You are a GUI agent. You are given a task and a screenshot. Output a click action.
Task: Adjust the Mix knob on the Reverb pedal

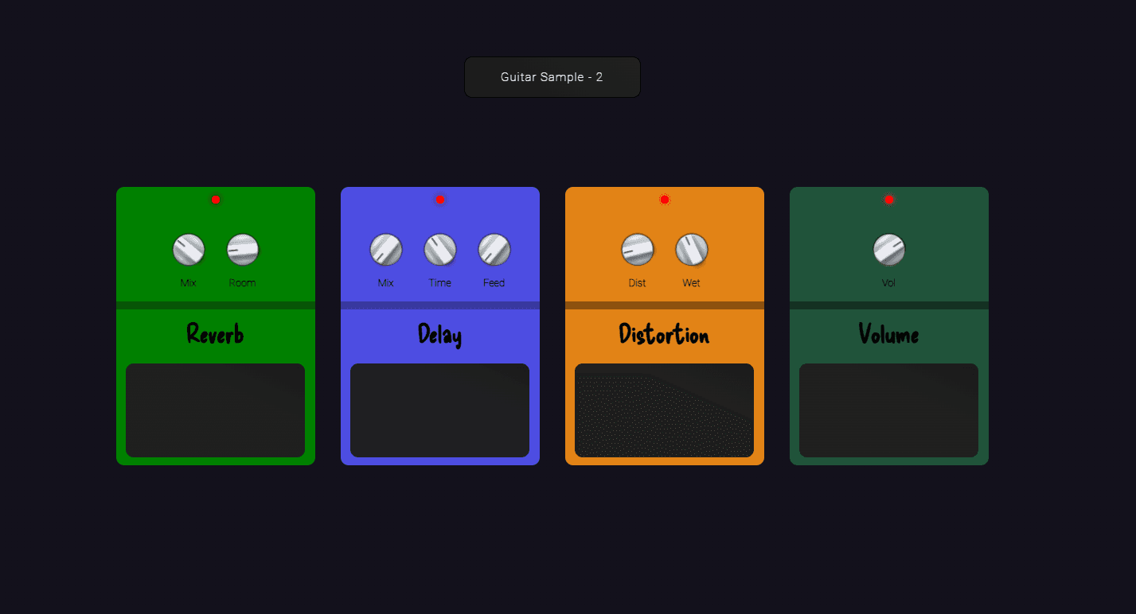[x=189, y=251]
